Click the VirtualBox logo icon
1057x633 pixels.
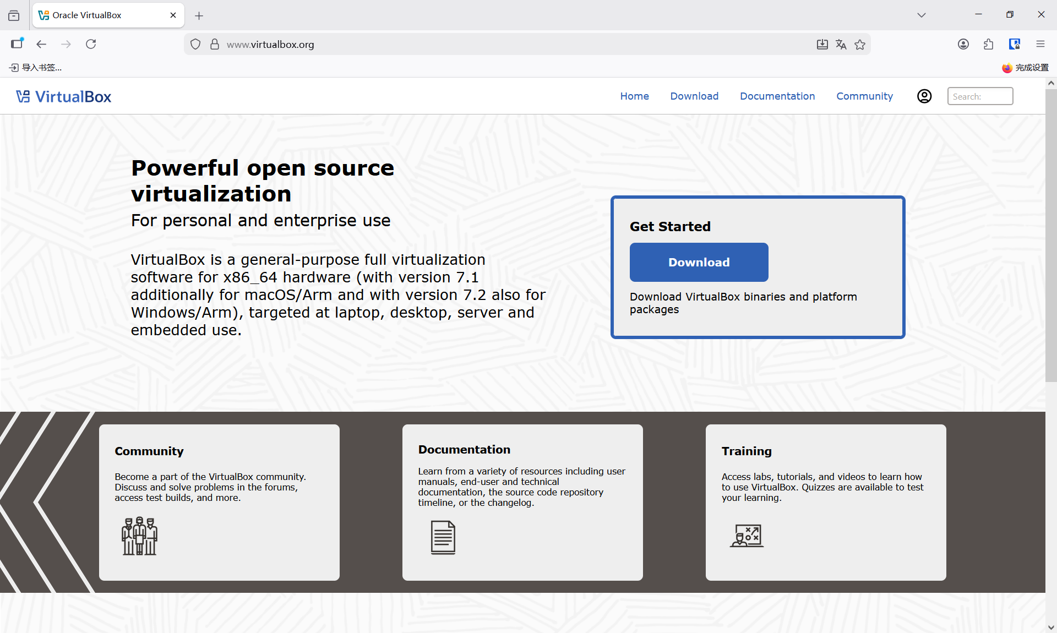[23, 96]
